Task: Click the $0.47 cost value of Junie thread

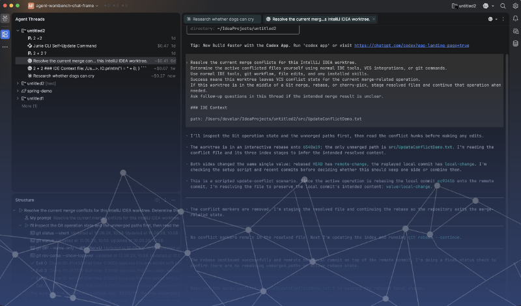Action: coord(163,46)
